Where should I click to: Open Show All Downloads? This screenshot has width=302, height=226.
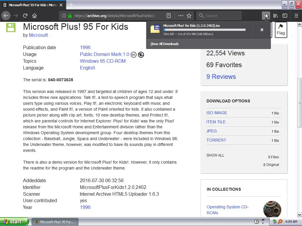pyautogui.click(x=165, y=44)
